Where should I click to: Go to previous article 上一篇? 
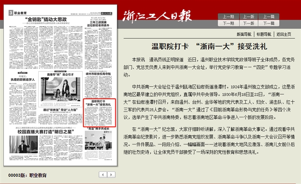point(269,16)
